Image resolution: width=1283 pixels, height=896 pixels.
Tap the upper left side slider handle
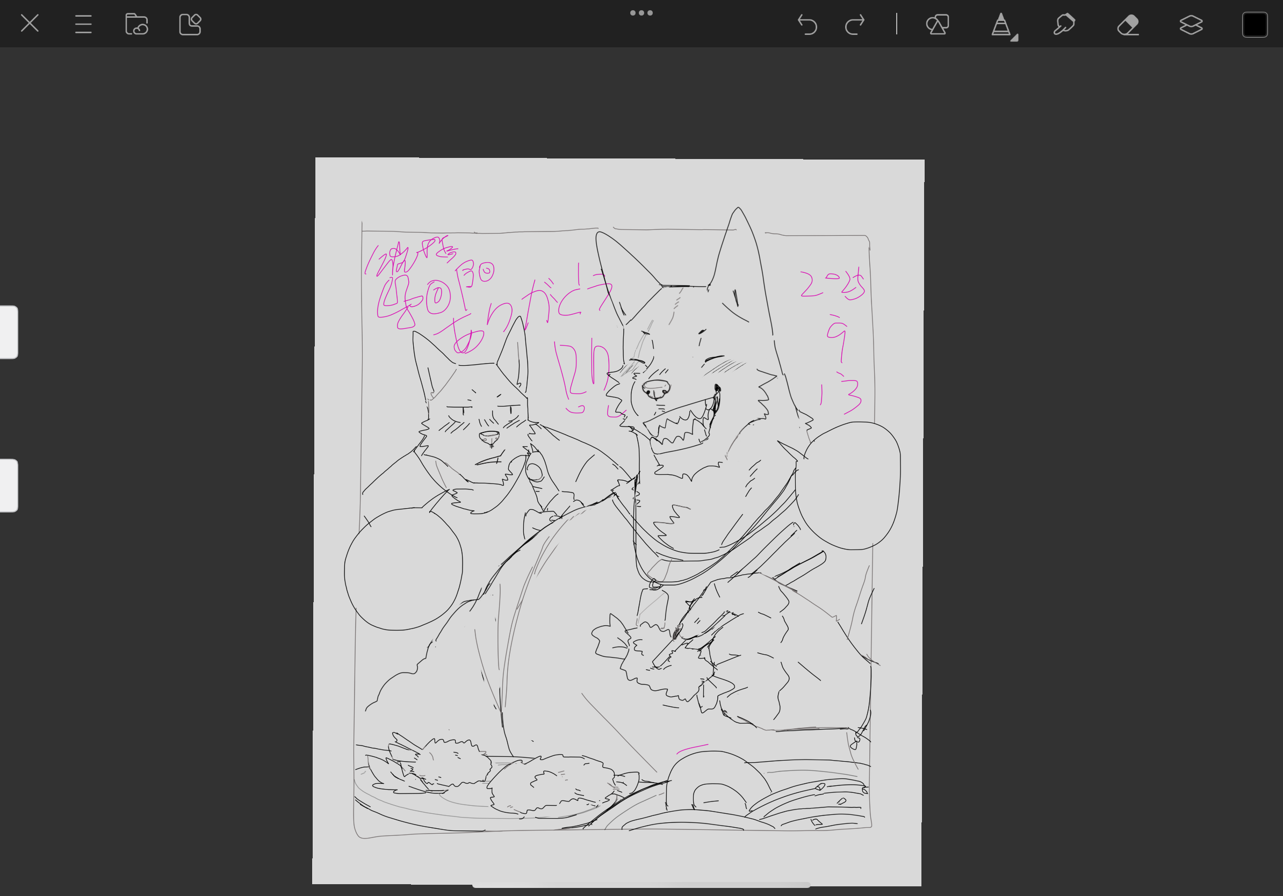coord(9,332)
